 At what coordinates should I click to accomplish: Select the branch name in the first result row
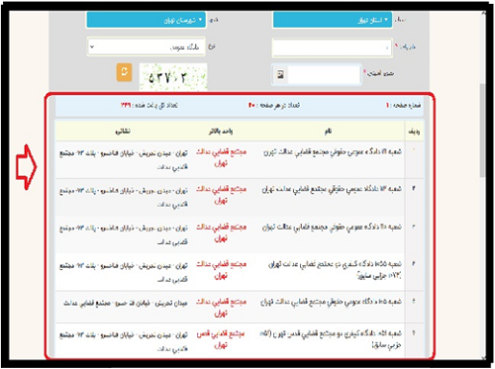click(x=333, y=152)
